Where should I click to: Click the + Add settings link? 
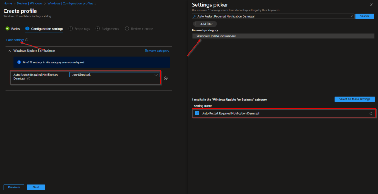coord(15,40)
